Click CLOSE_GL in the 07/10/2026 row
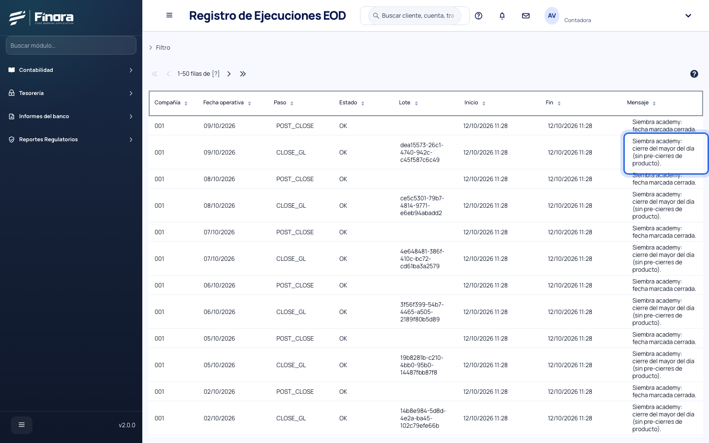Viewport: 709px width, 443px height. pos(291,259)
